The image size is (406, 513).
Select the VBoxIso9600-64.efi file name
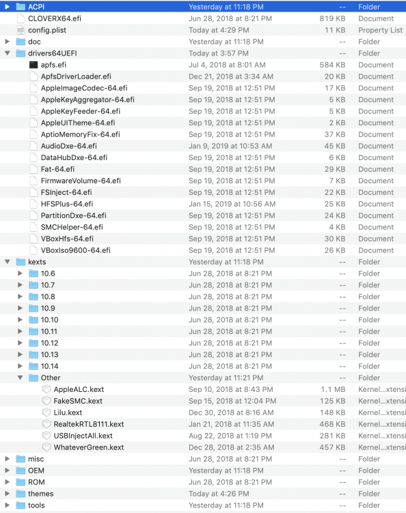click(75, 250)
